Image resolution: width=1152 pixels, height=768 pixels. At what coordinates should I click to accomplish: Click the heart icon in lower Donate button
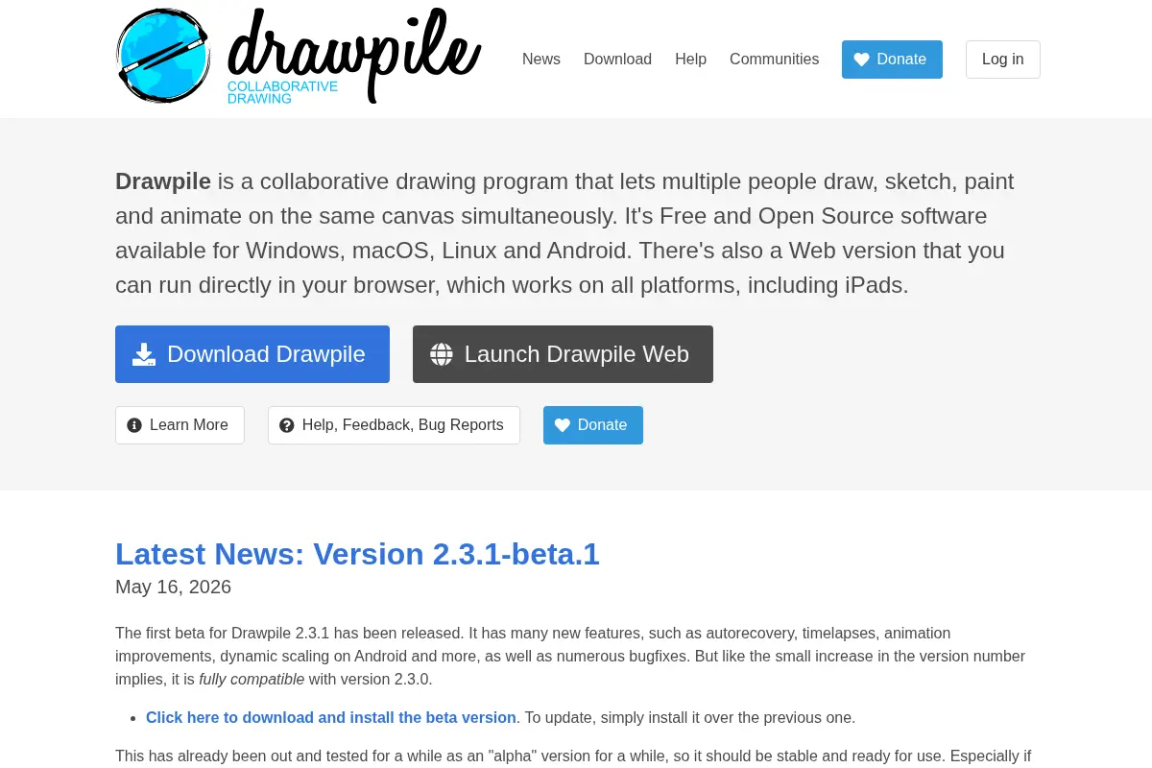(563, 425)
